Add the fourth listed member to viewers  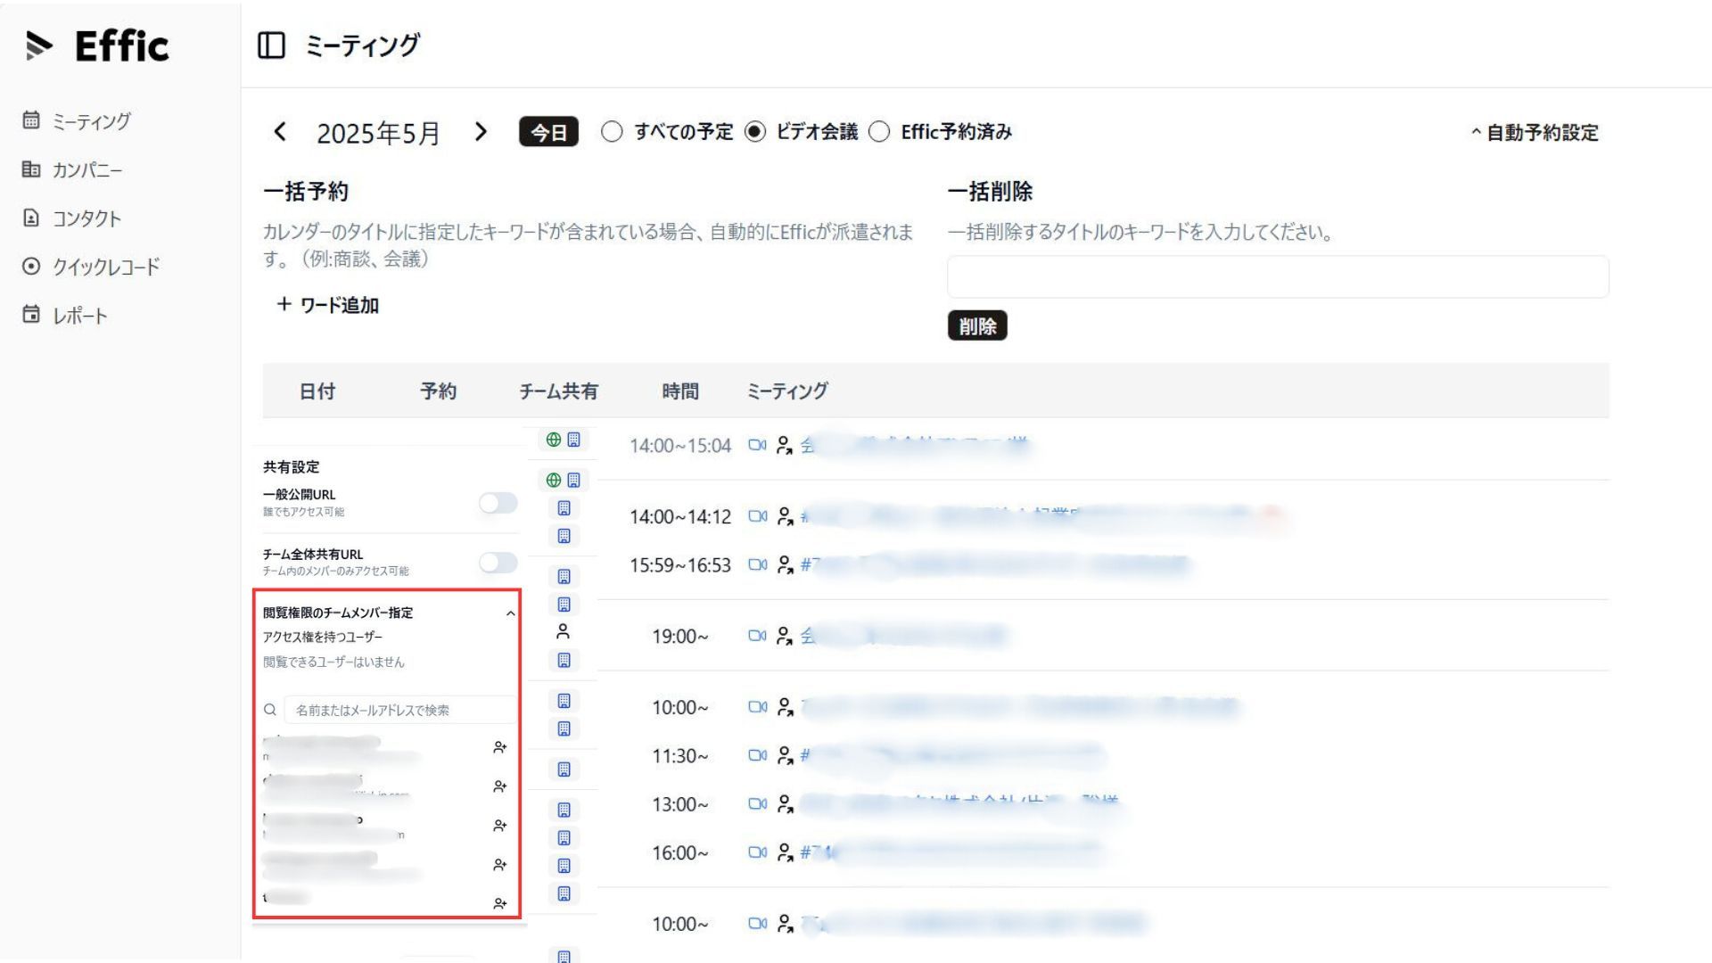pos(500,865)
